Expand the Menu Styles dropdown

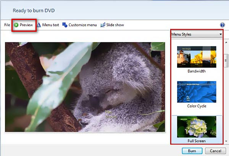pyautogui.click(x=197, y=34)
